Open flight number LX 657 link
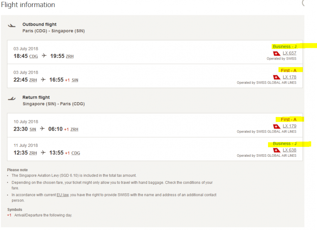Screen dimensions: 317x230 click(290, 53)
